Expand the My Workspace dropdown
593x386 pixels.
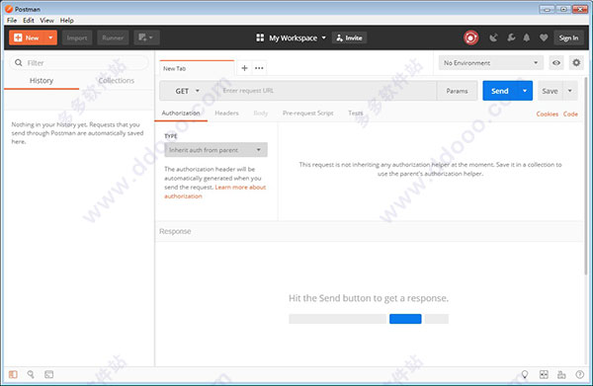(297, 38)
